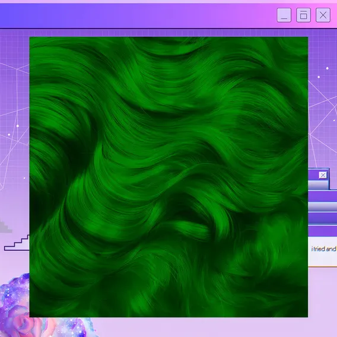Click the purple gradient title bar

coord(138,15)
